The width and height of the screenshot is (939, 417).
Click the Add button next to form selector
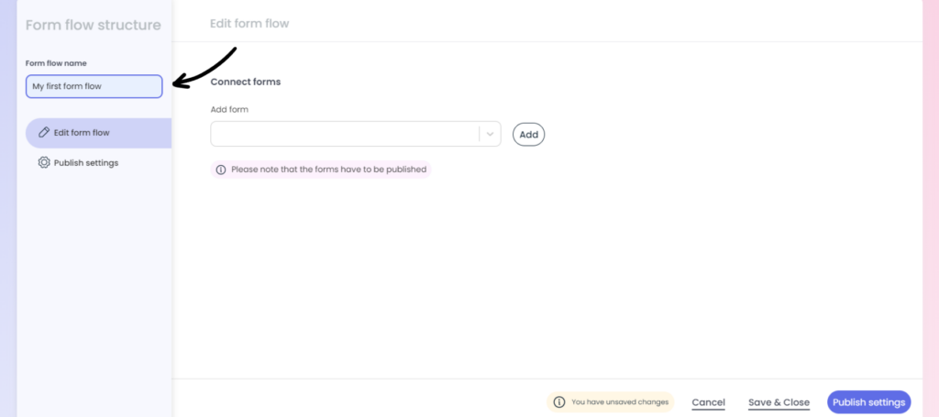[x=529, y=135]
